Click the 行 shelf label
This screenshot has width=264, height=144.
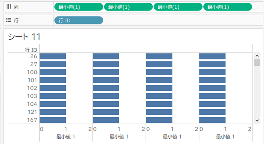16,20
